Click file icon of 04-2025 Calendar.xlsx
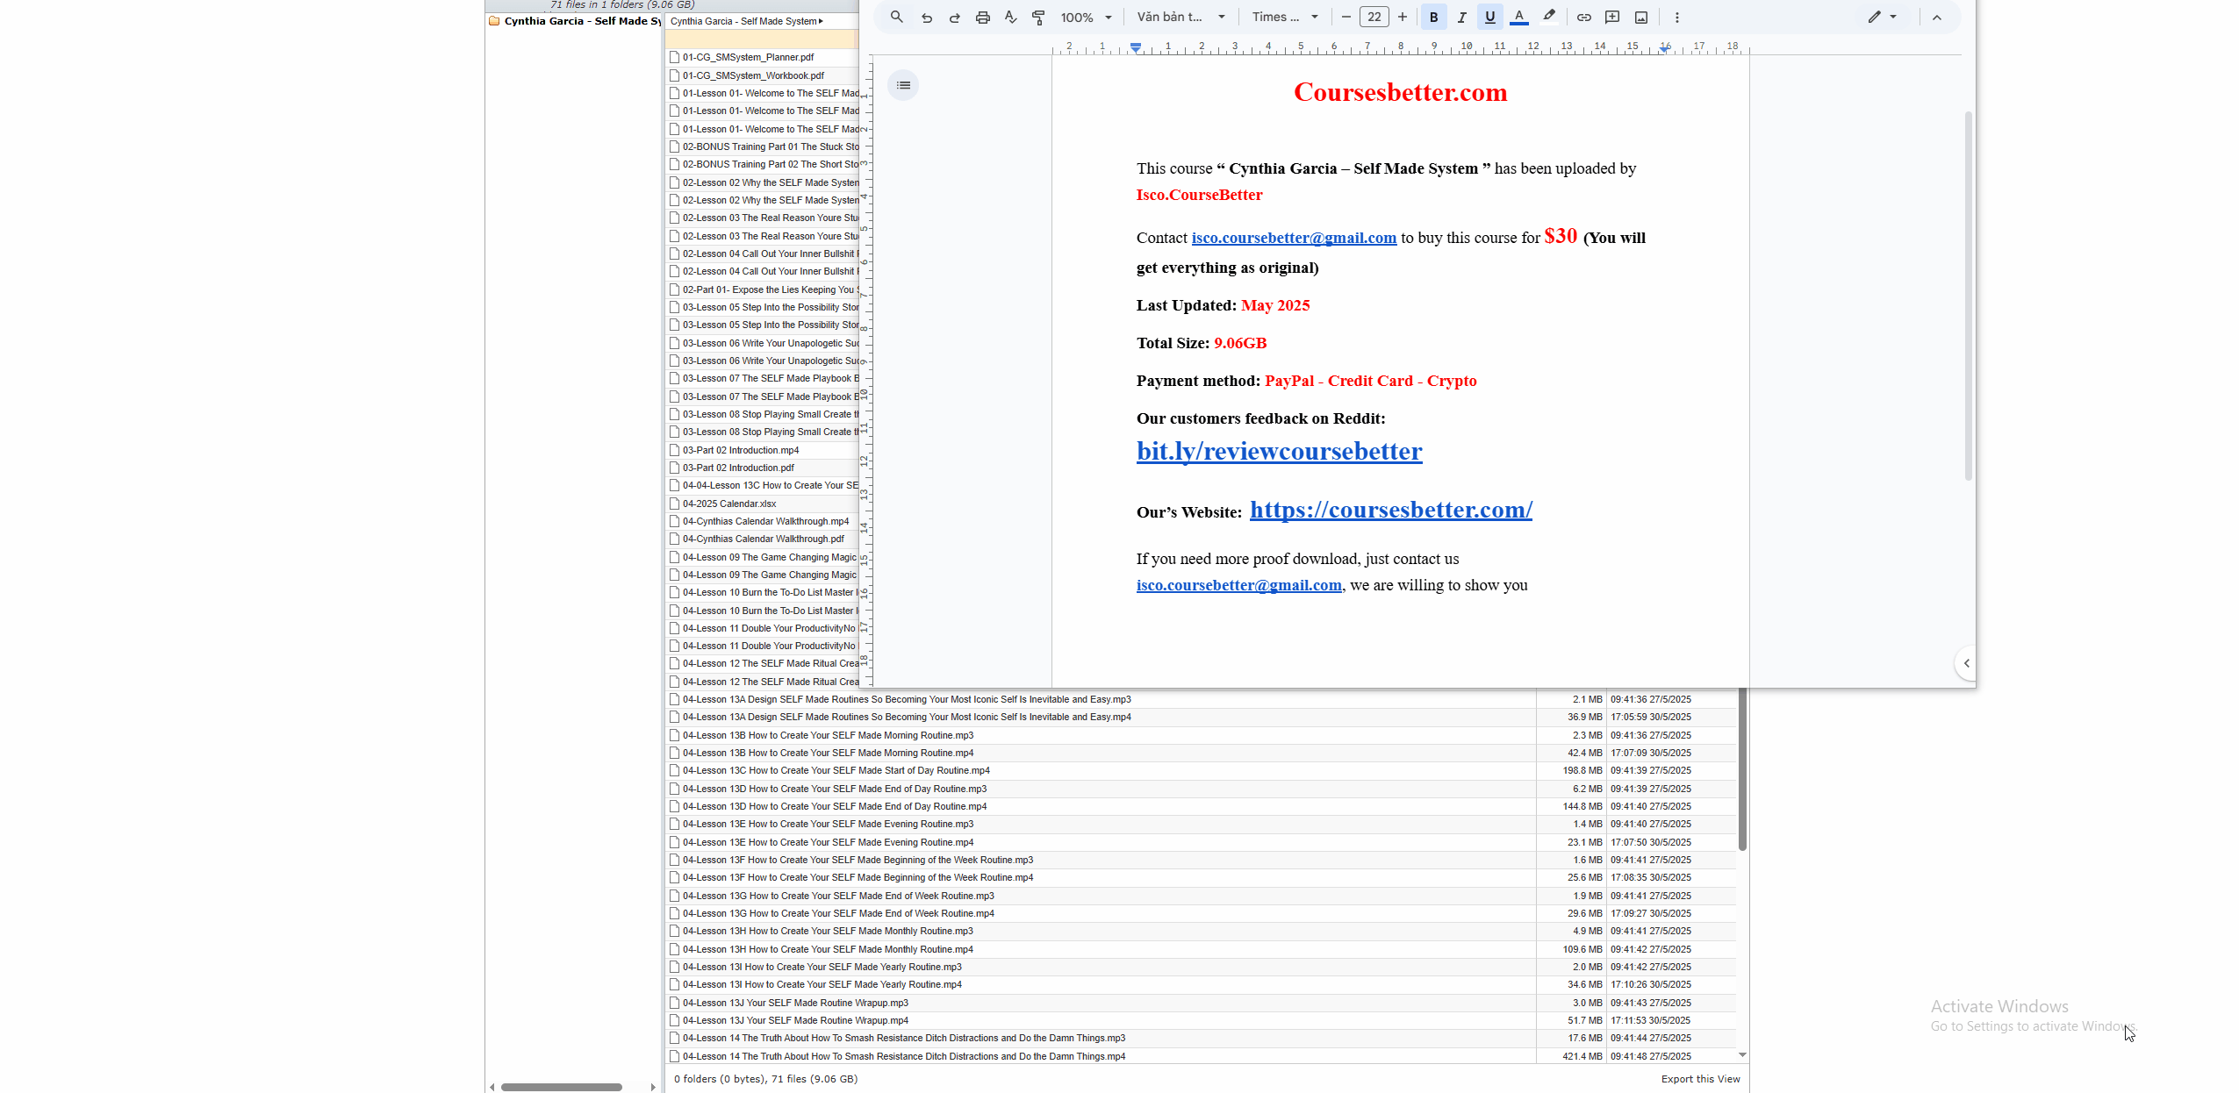Image resolution: width=2239 pixels, height=1093 pixels. tap(674, 504)
